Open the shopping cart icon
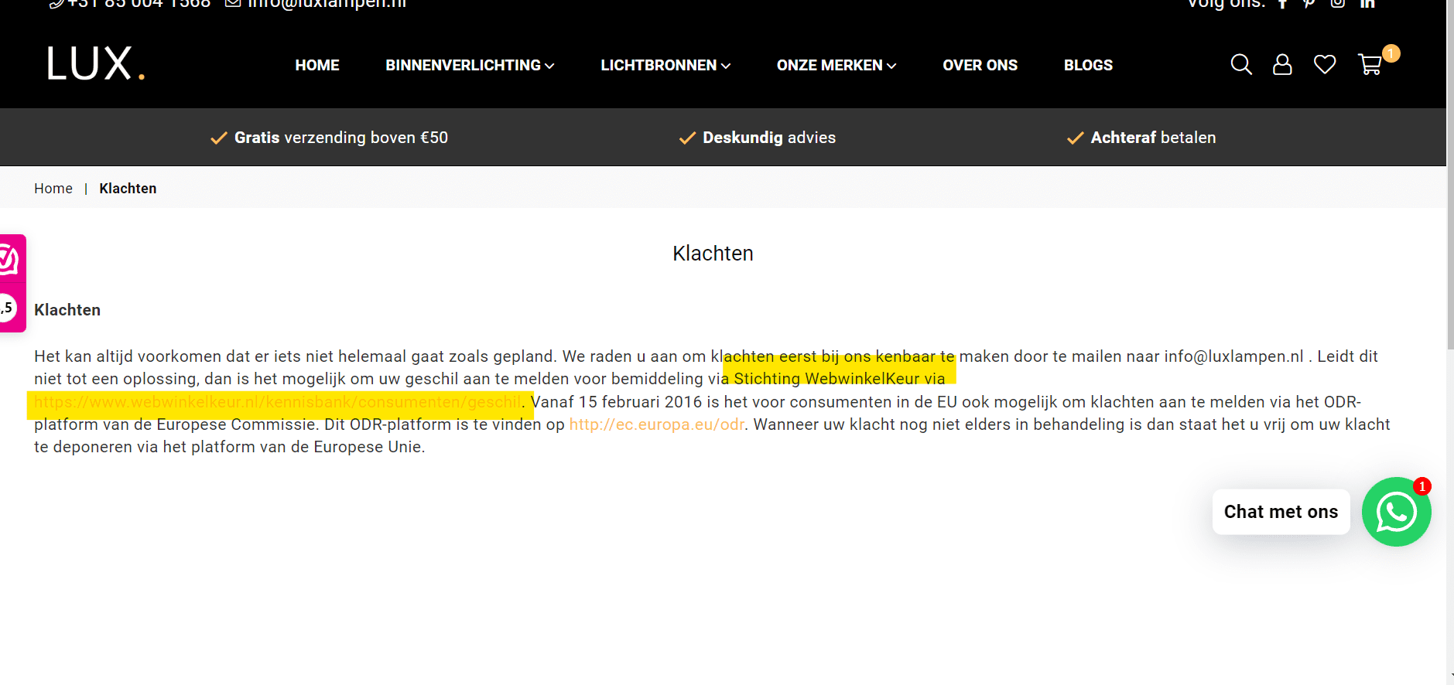Viewport: 1454px width, 685px height. point(1370,64)
